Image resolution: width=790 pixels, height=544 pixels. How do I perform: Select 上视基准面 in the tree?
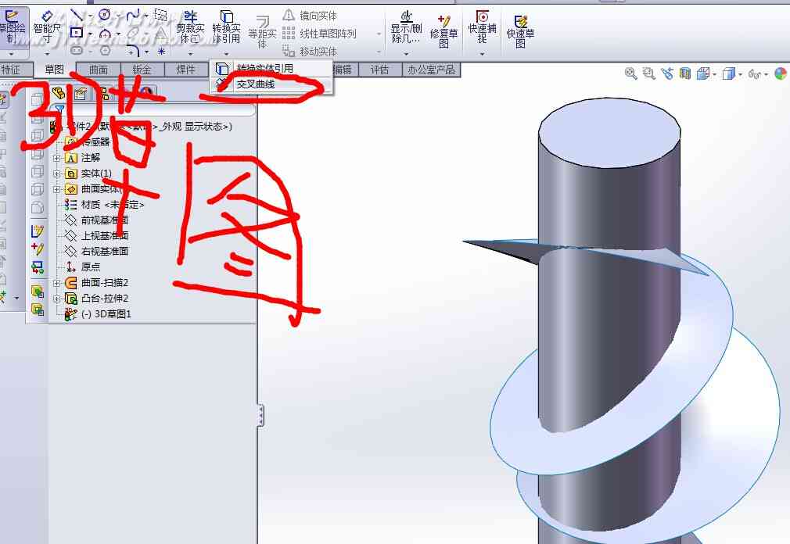pos(97,236)
